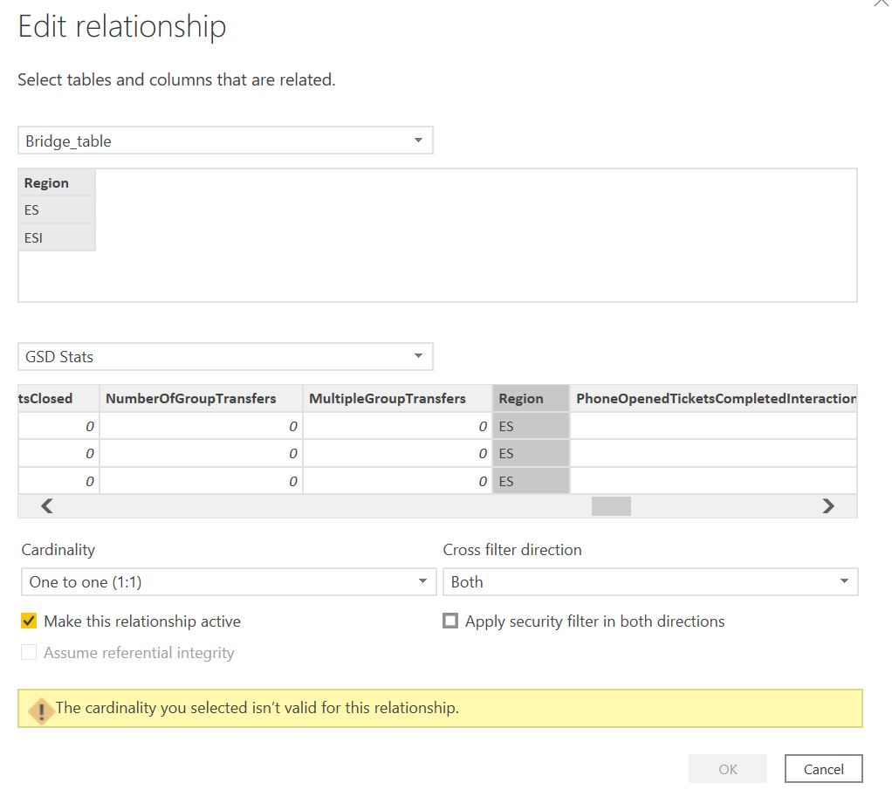Select the tsClosed column header

tap(58, 398)
